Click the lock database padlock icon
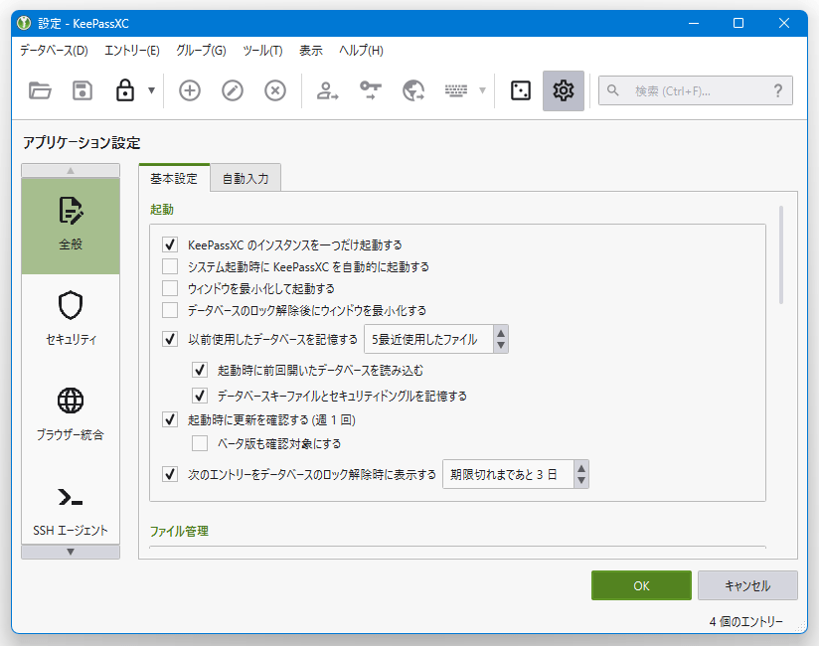Viewport: 819px width, 646px height. (x=125, y=90)
